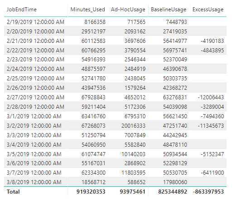Select the Minutes_Used total 919320353
Image resolution: width=236 pixels, height=199 pixels.
point(91,192)
